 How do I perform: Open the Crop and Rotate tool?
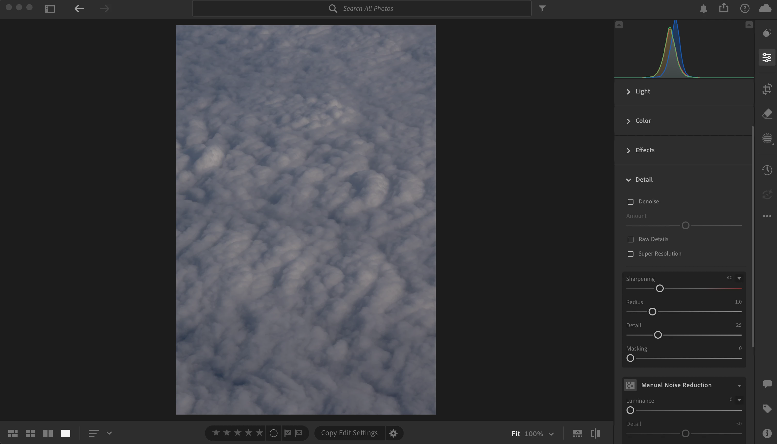coord(767,89)
